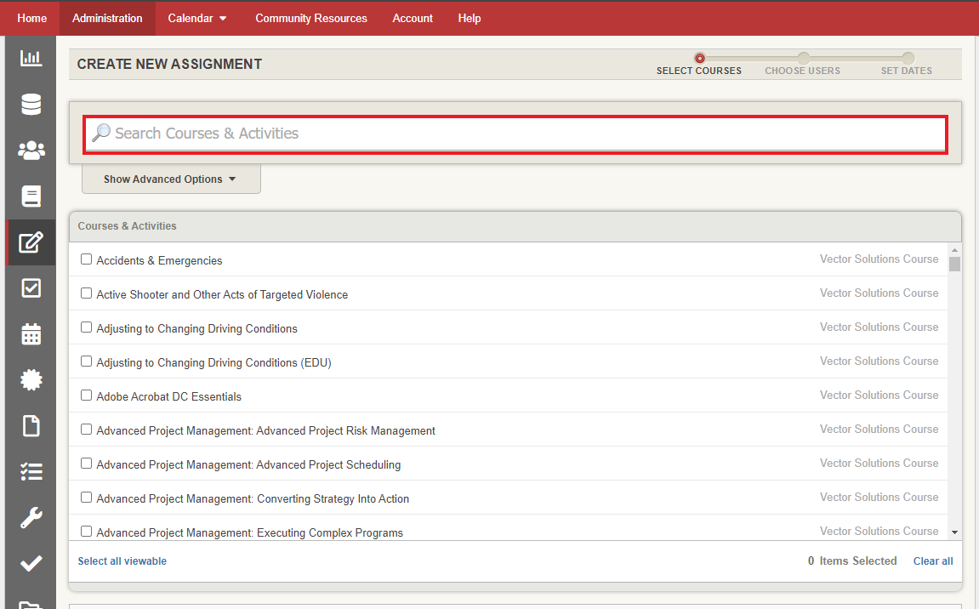Click the Select all viewable link
Screen dimensions: 979x609
[x=122, y=561]
